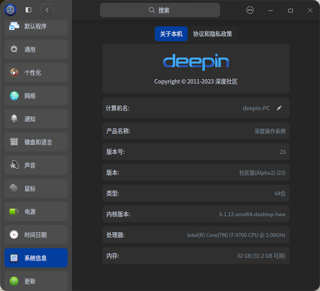Select 鼠标 mouse settings
Image resolution: width=320 pixels, height=291 pixels.
[x=36, y=189]
